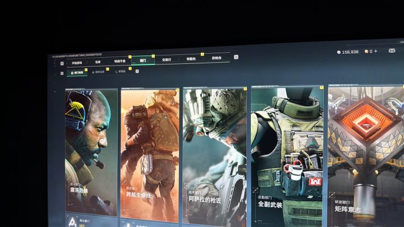
Task: Click the key-hint icon right of 改枪台
Action: (236, 57)
